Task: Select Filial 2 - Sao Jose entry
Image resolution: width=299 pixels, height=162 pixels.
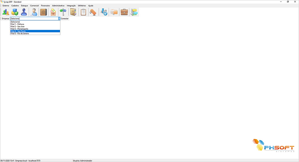Action: tap(17, 27)
